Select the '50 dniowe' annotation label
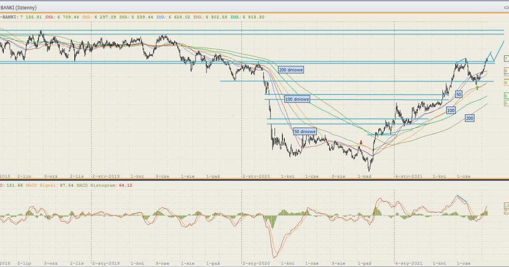 (x=305, y=132)
